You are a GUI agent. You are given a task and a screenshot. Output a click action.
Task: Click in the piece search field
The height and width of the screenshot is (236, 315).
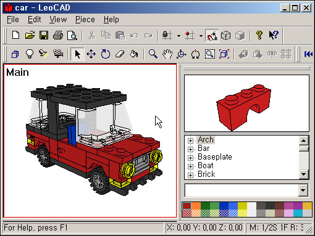[x=241, y=190]
